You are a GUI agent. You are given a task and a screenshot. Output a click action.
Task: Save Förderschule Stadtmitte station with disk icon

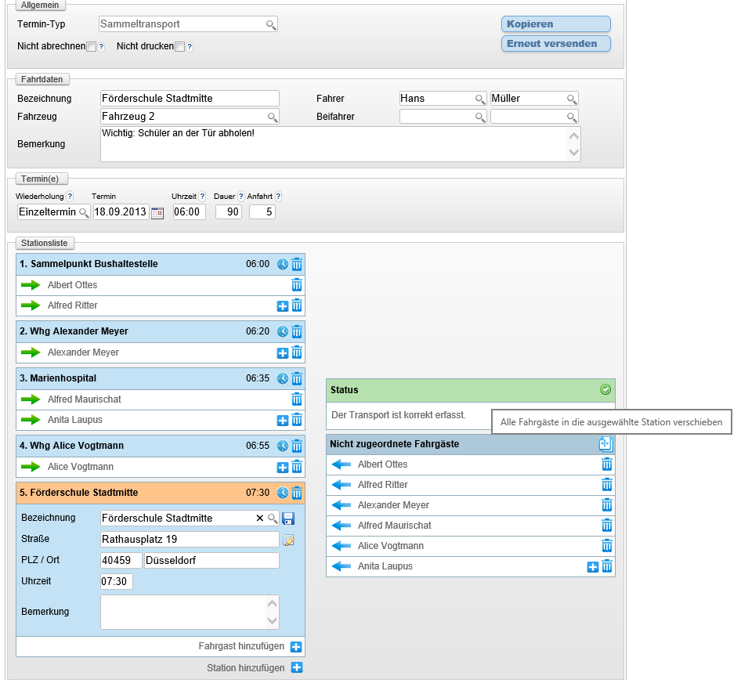coord(287,519)
